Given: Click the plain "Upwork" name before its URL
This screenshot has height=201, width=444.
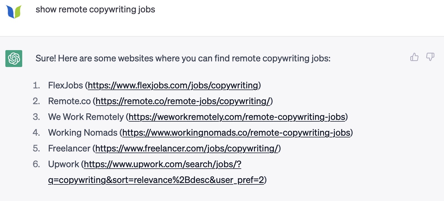Looking at the screenshot, I should point(64,164).
